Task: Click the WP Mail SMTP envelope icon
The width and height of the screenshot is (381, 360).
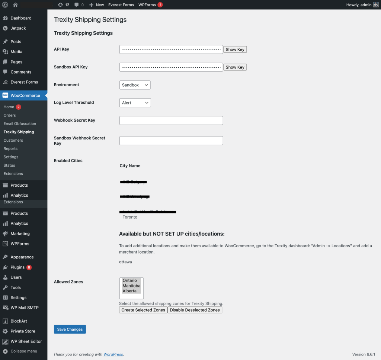Action: (5, 308)
